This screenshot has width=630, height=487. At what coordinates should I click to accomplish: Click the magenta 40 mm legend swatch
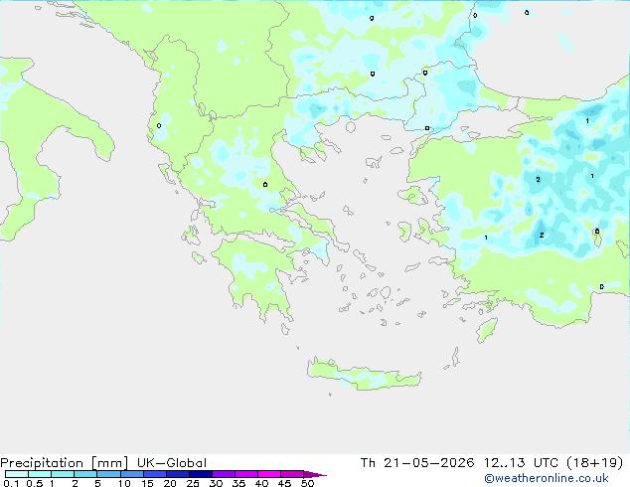pyautogui.click(x=269, y=474)
